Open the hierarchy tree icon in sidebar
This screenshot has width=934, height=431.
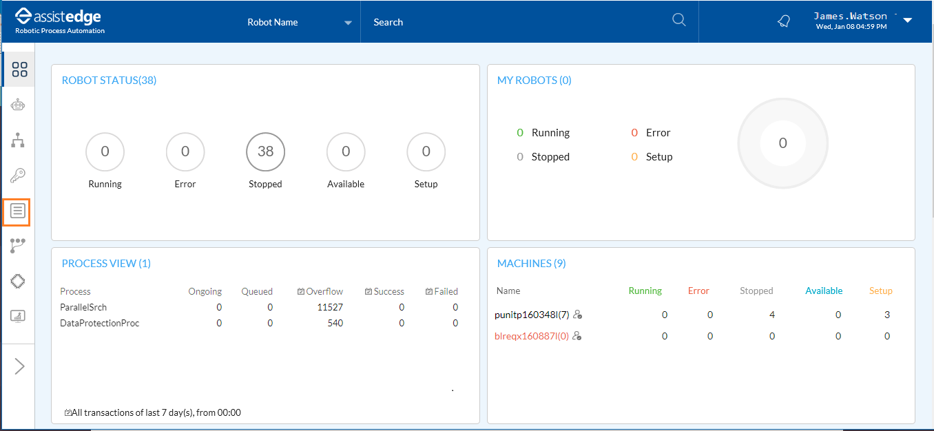[18, 140]
